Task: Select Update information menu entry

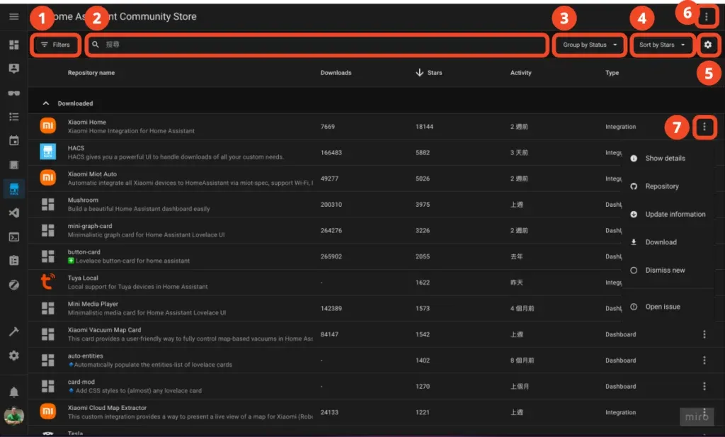Action: click(x=675, y=215)
